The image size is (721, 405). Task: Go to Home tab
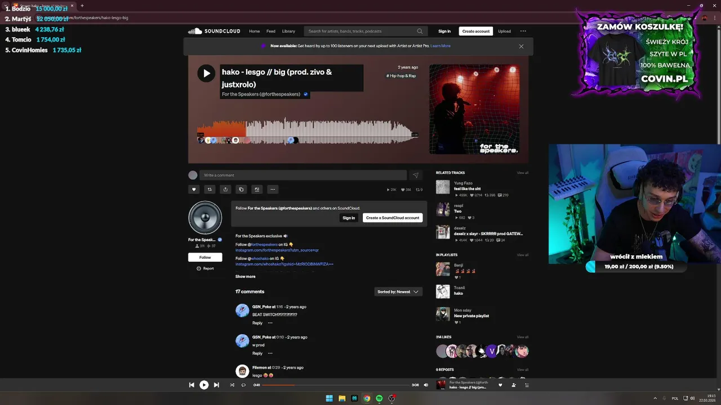tap(255, 31)
